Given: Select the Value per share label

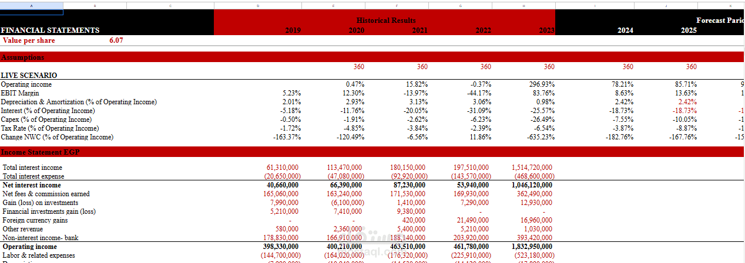Looking at the screenshot, I should pos(29,40).
